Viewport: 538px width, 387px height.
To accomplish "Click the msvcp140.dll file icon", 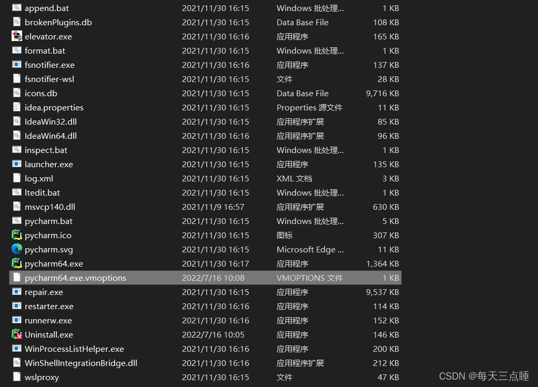I will click(17, 207).
